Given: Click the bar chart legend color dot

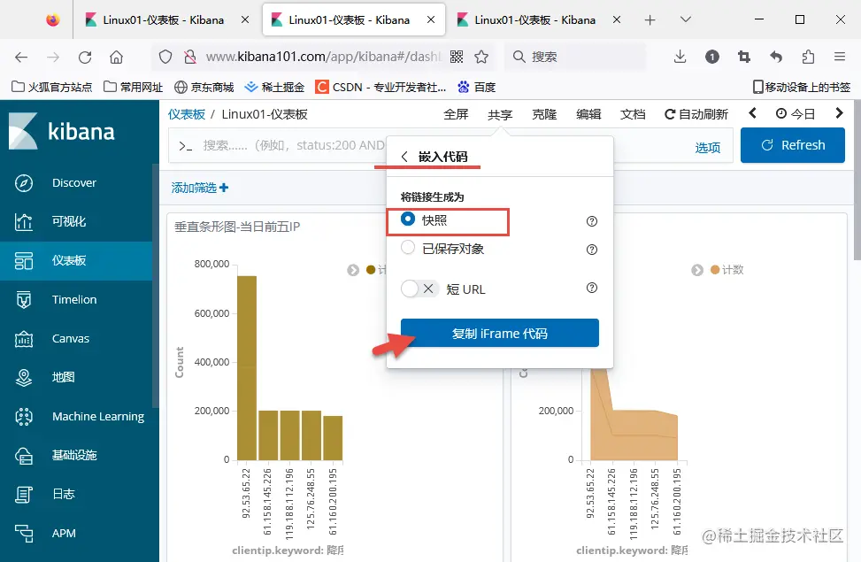Looking at the screenshot, I should [371, 270].
